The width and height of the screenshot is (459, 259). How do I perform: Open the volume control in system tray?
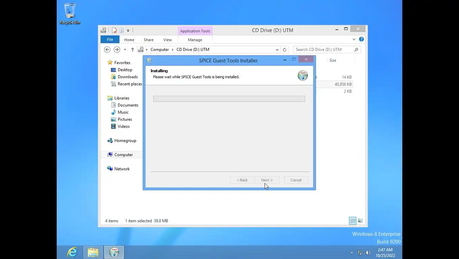click(x=368, y=253)
